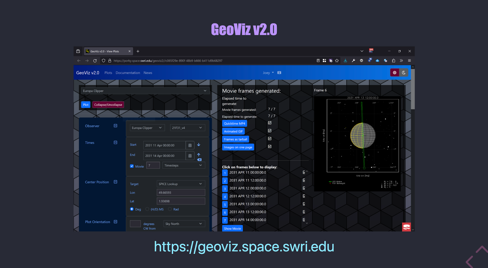Click the blue Plot button
The image size is (488, 268).
click(86, 105)
